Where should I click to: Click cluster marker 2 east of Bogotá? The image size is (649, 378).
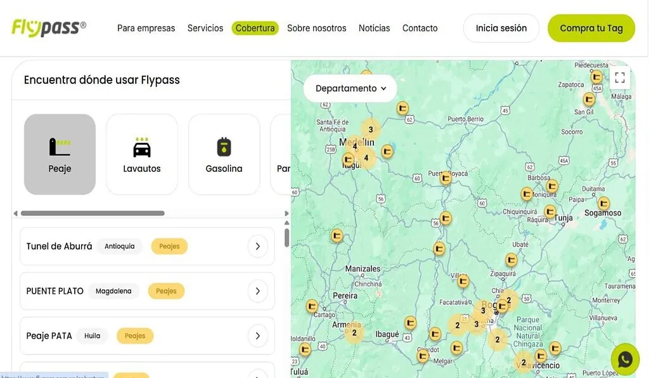coord(509,300)
